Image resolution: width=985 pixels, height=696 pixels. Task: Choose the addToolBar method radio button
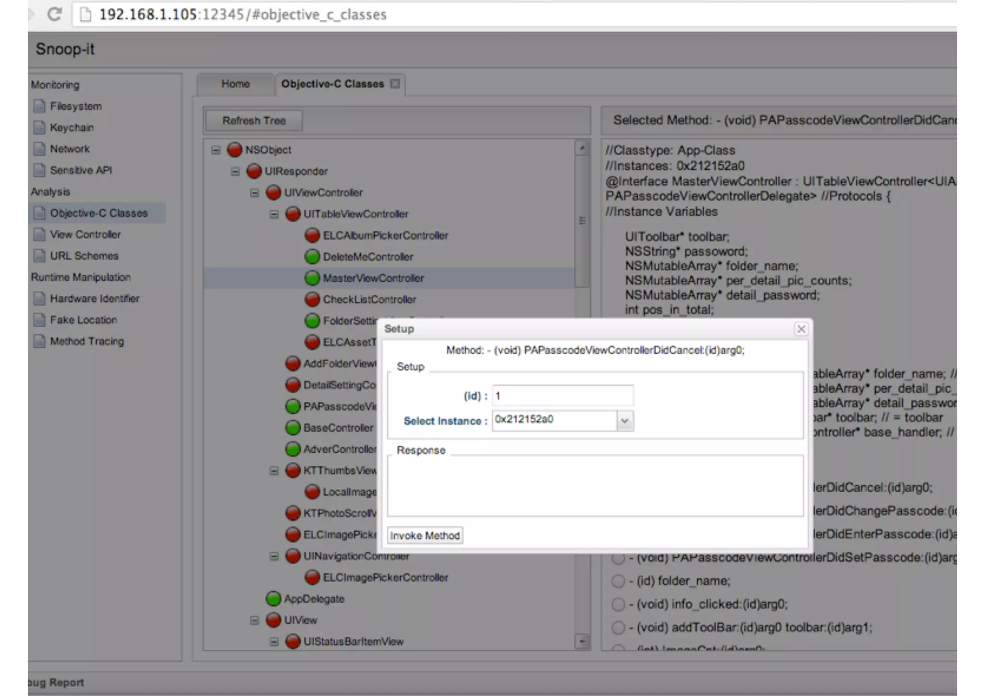pos(618,627)
